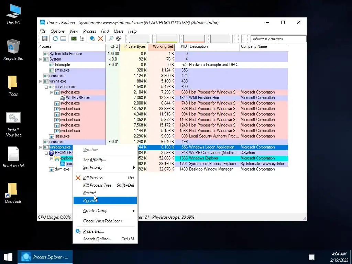Image resolution: width=352 pixels, height=264 pixels.
Task: Select Resume in the context menu
Action: (105, 200)
